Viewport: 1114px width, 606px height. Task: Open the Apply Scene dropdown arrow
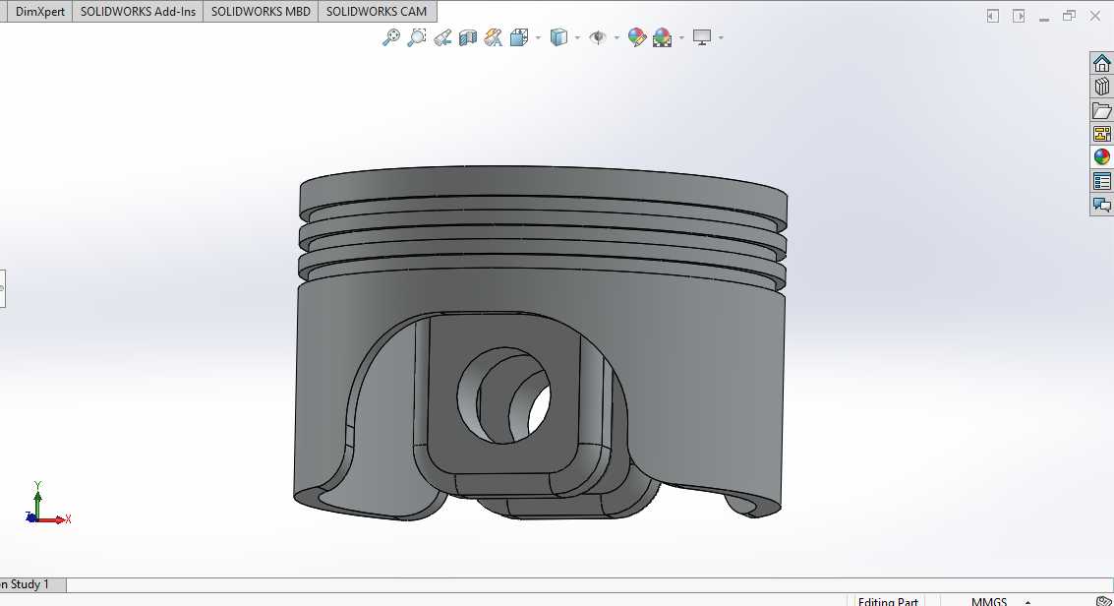point(681,37)
